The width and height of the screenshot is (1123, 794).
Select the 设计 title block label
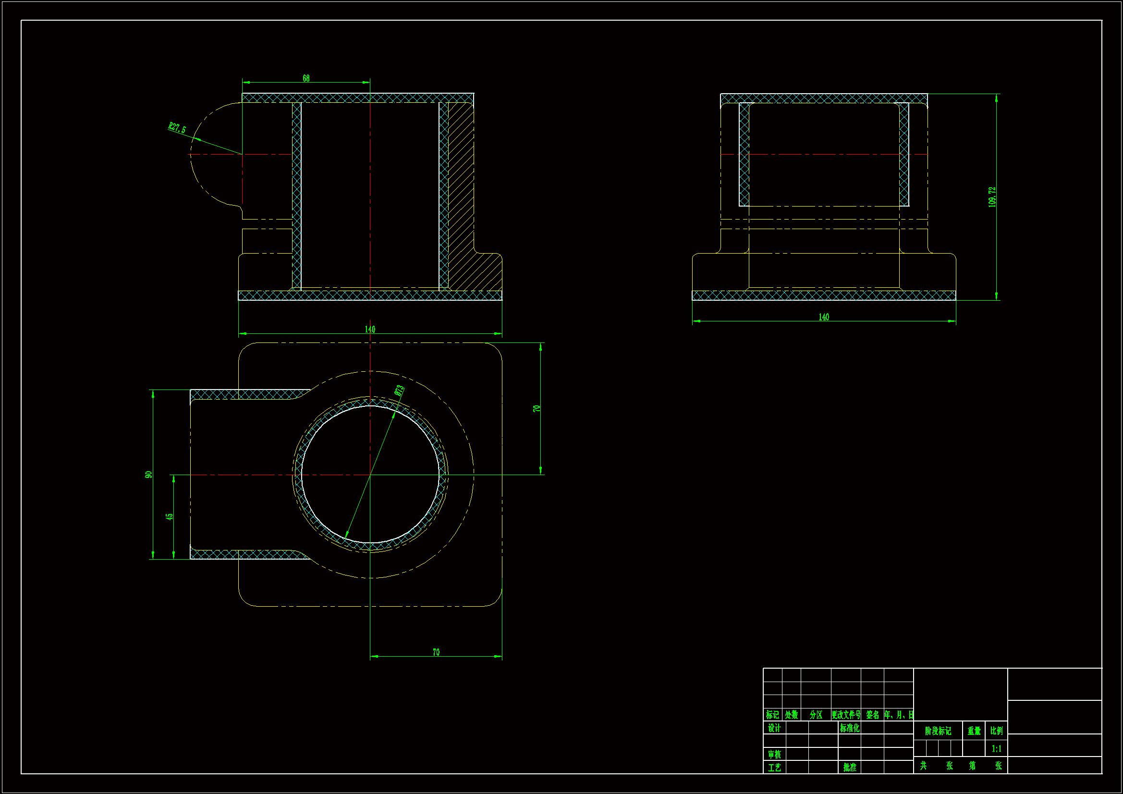tap(774, 728)
